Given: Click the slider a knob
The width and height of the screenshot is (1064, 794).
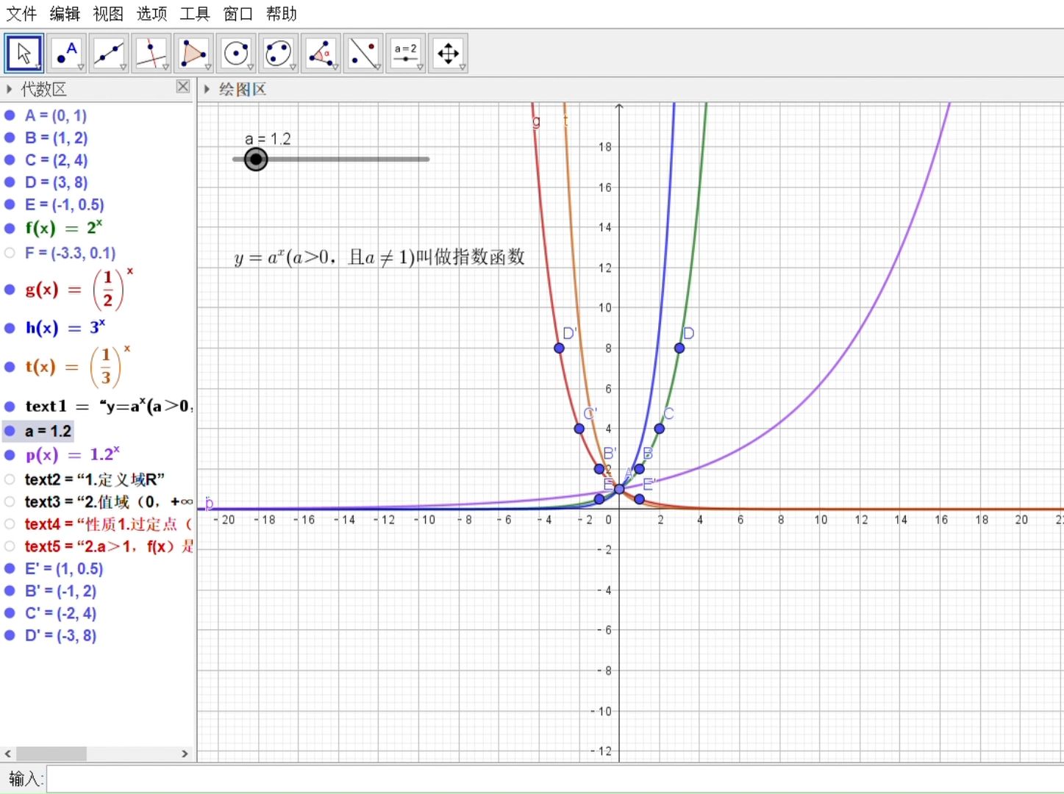Looking at the screenshot, I should click(256, 159).
